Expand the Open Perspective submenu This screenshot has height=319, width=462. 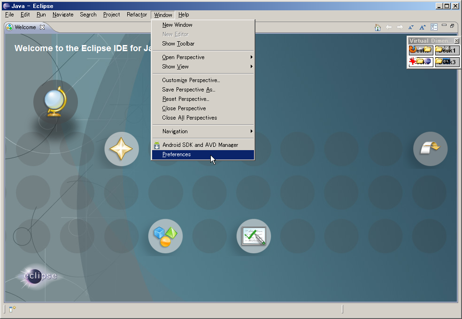click(x=203, y=57)
